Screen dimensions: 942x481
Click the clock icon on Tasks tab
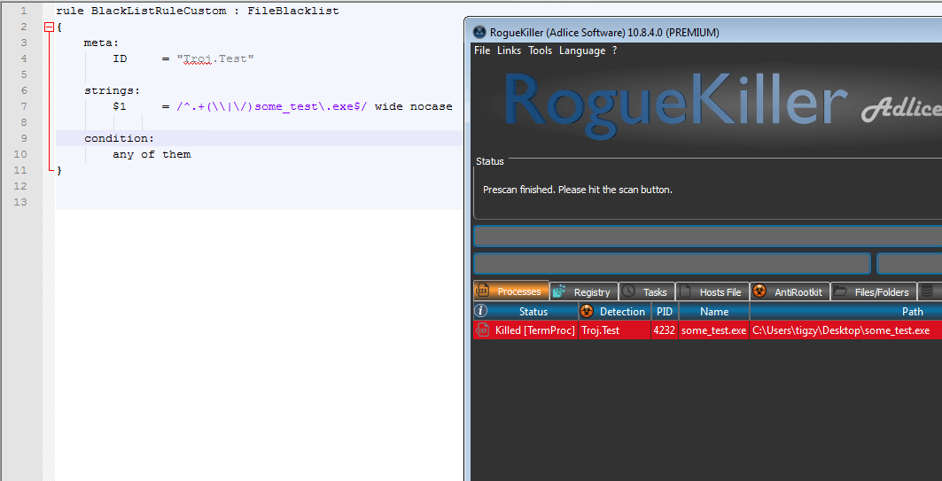click(628, 291)
